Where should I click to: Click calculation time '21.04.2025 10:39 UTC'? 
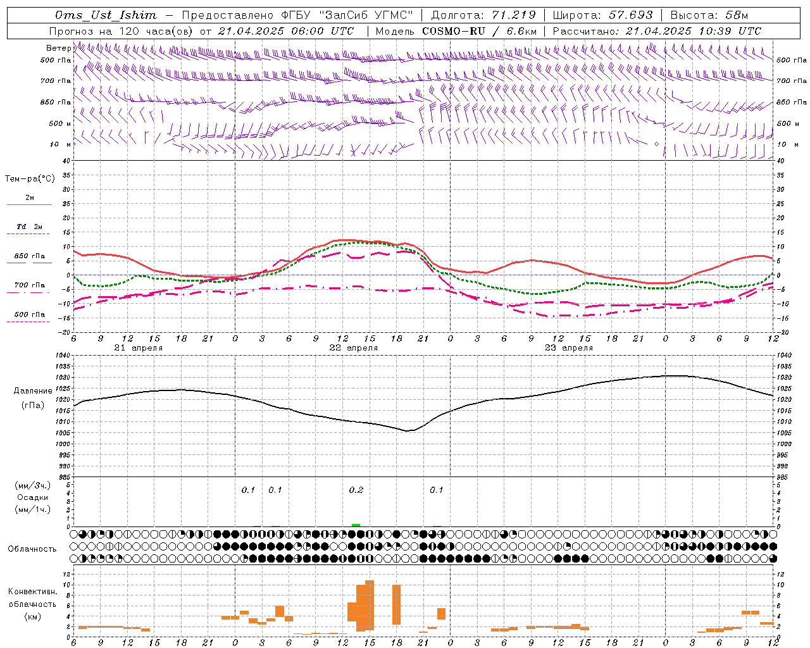tap(693, 31)
